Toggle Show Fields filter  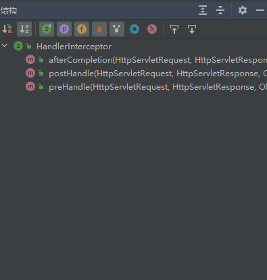coord(82,29)
